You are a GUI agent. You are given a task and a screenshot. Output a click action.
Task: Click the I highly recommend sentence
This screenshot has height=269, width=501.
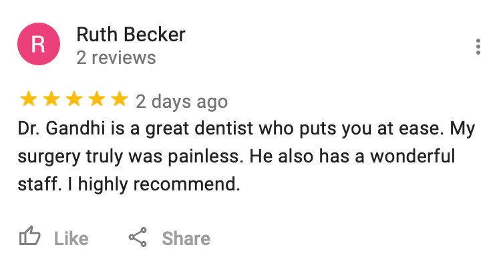pos(154,184)
